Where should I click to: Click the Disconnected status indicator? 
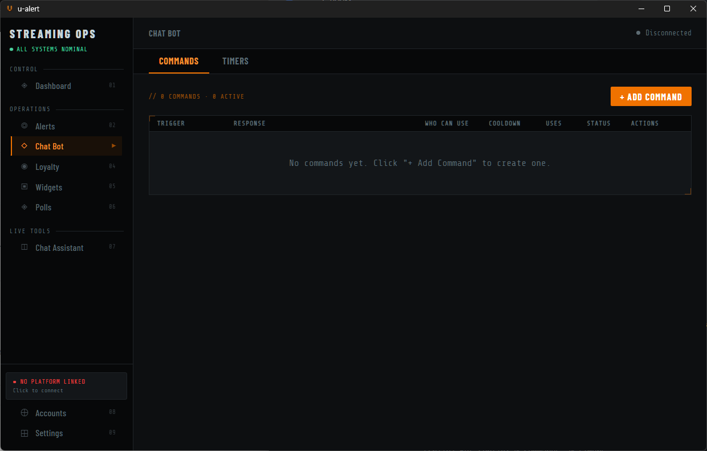664,33
